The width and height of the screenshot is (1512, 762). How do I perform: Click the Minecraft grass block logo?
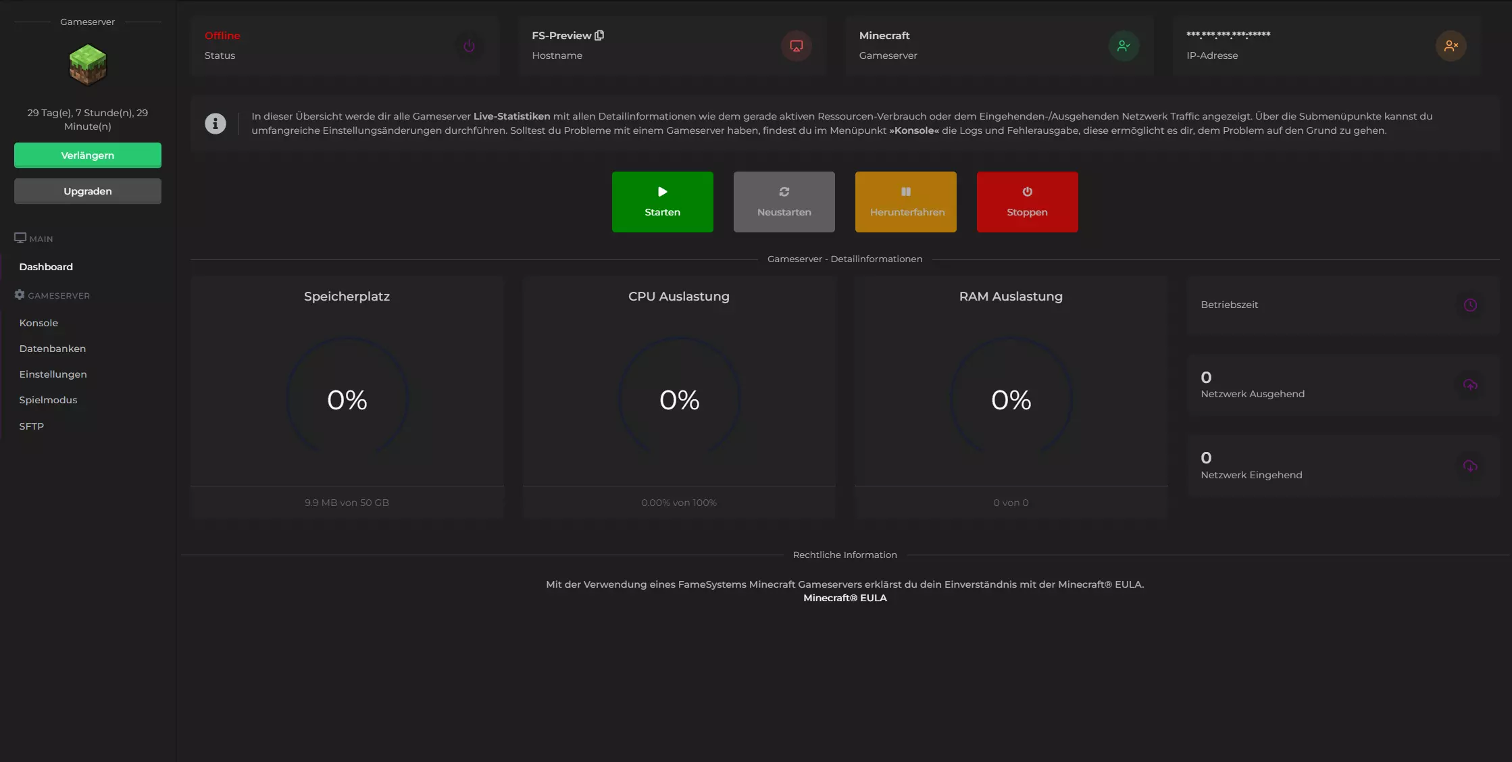coord(88,65)
